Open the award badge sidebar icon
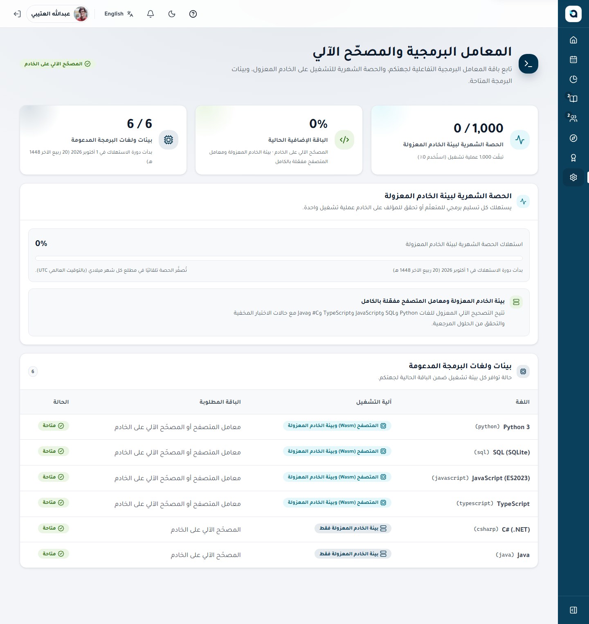The height and width of the screenshot is (624, 589). [x=573, y=158]
